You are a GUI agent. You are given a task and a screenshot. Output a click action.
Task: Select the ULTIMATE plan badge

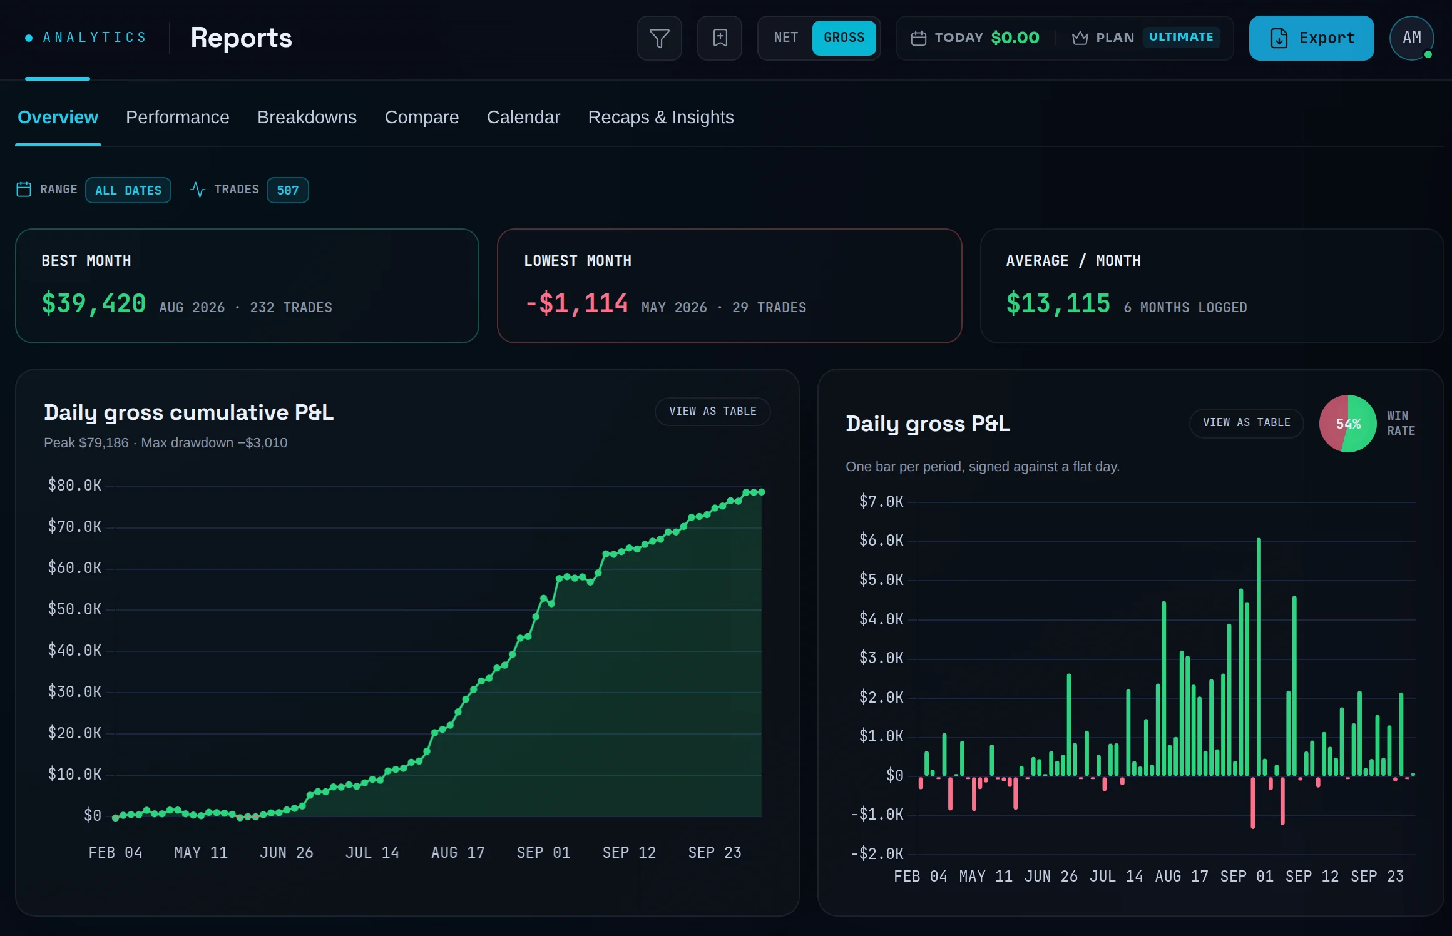(x=1181, y=37)
